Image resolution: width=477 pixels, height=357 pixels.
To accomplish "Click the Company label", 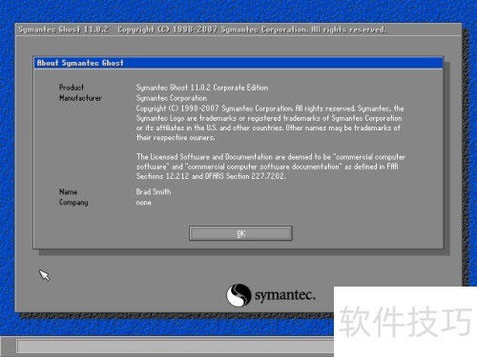I will click(x=73, y=203).
